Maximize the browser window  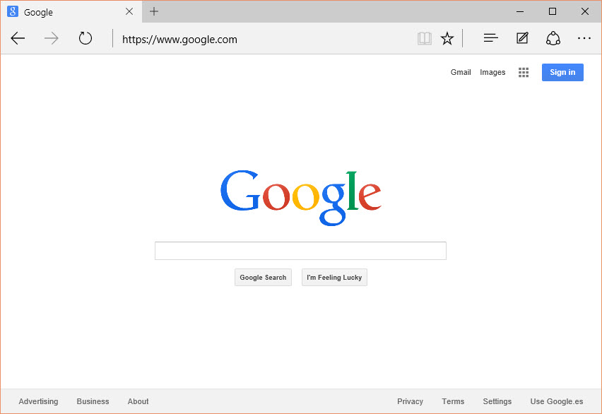pyautogui.click(x=552, y=11)
